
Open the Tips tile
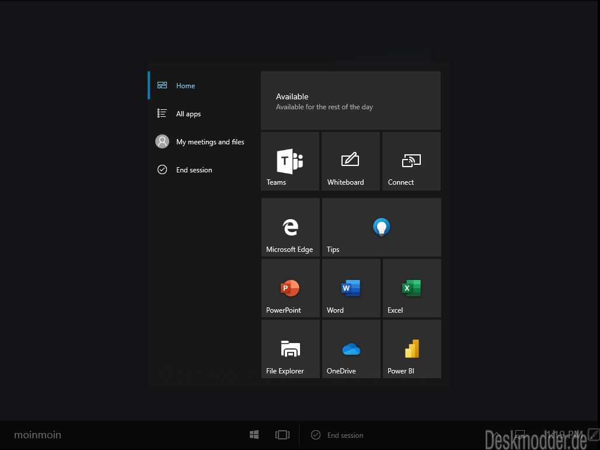[x=382, y=227]
